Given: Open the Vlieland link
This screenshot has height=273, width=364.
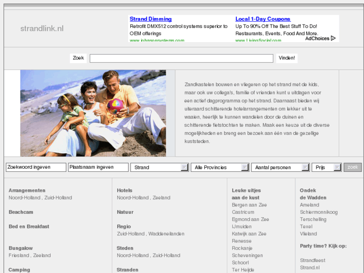Looking at the screenshot, I should coord(308,233).
